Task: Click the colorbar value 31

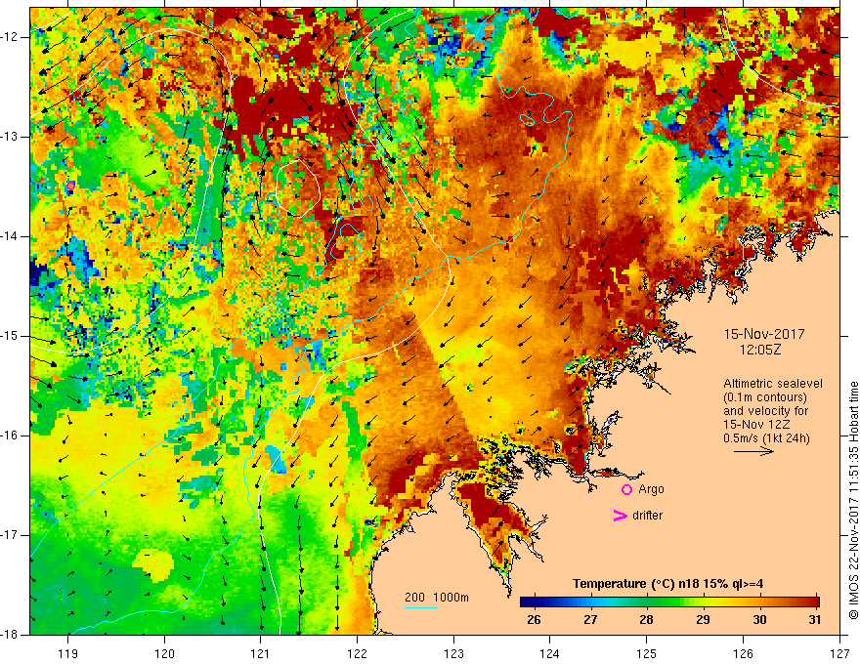Action: 815,620
